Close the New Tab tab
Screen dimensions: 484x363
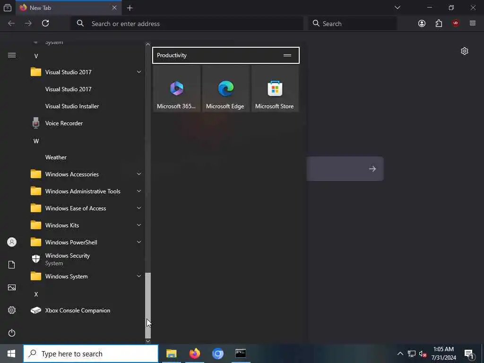click(114, 8)
